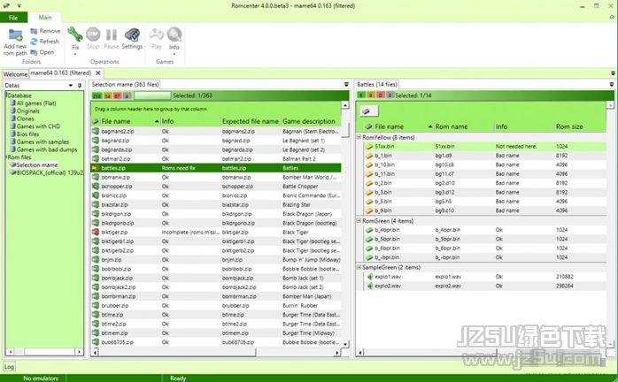
Task: Switch to the Welcome tab
Action: (x=15, y=73)
